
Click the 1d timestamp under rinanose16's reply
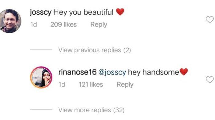click(x=62, y=85)
